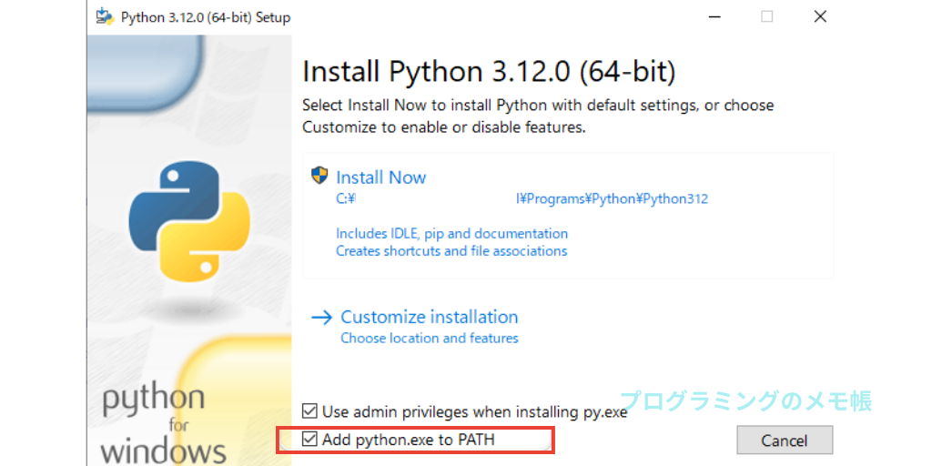932x466 pixels.
Task: Click the install path ending in Python312
Action: (x=522, y=199)
